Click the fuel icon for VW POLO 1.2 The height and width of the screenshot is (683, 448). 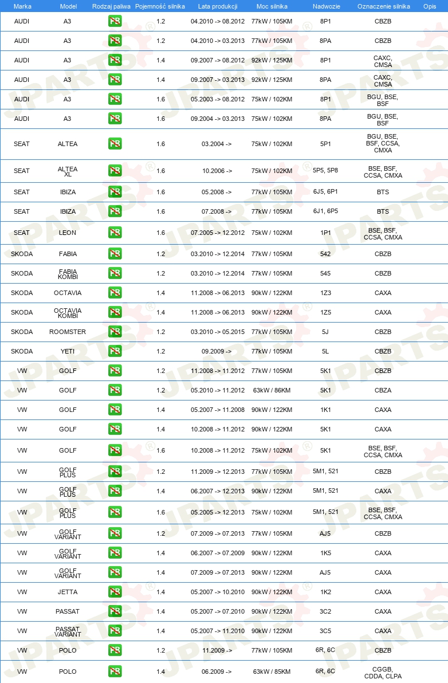(115, 650)
